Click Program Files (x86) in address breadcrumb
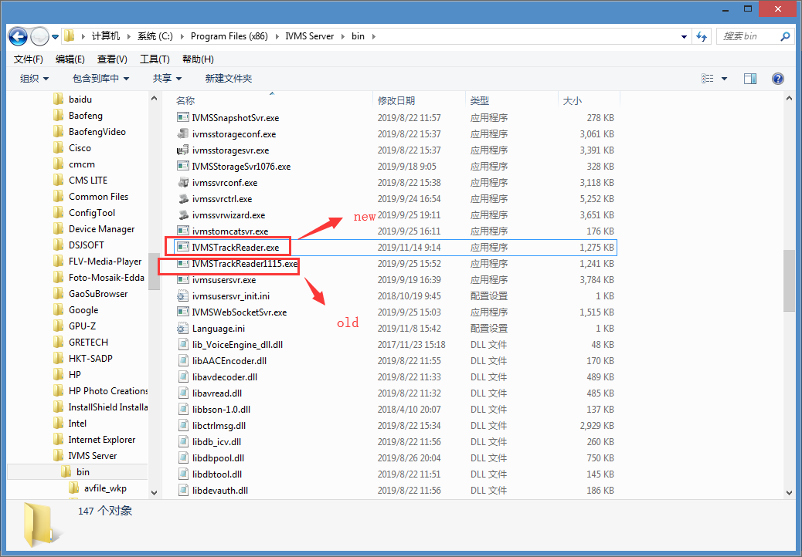This screenshot has width=802, height=557. point(229,36)
